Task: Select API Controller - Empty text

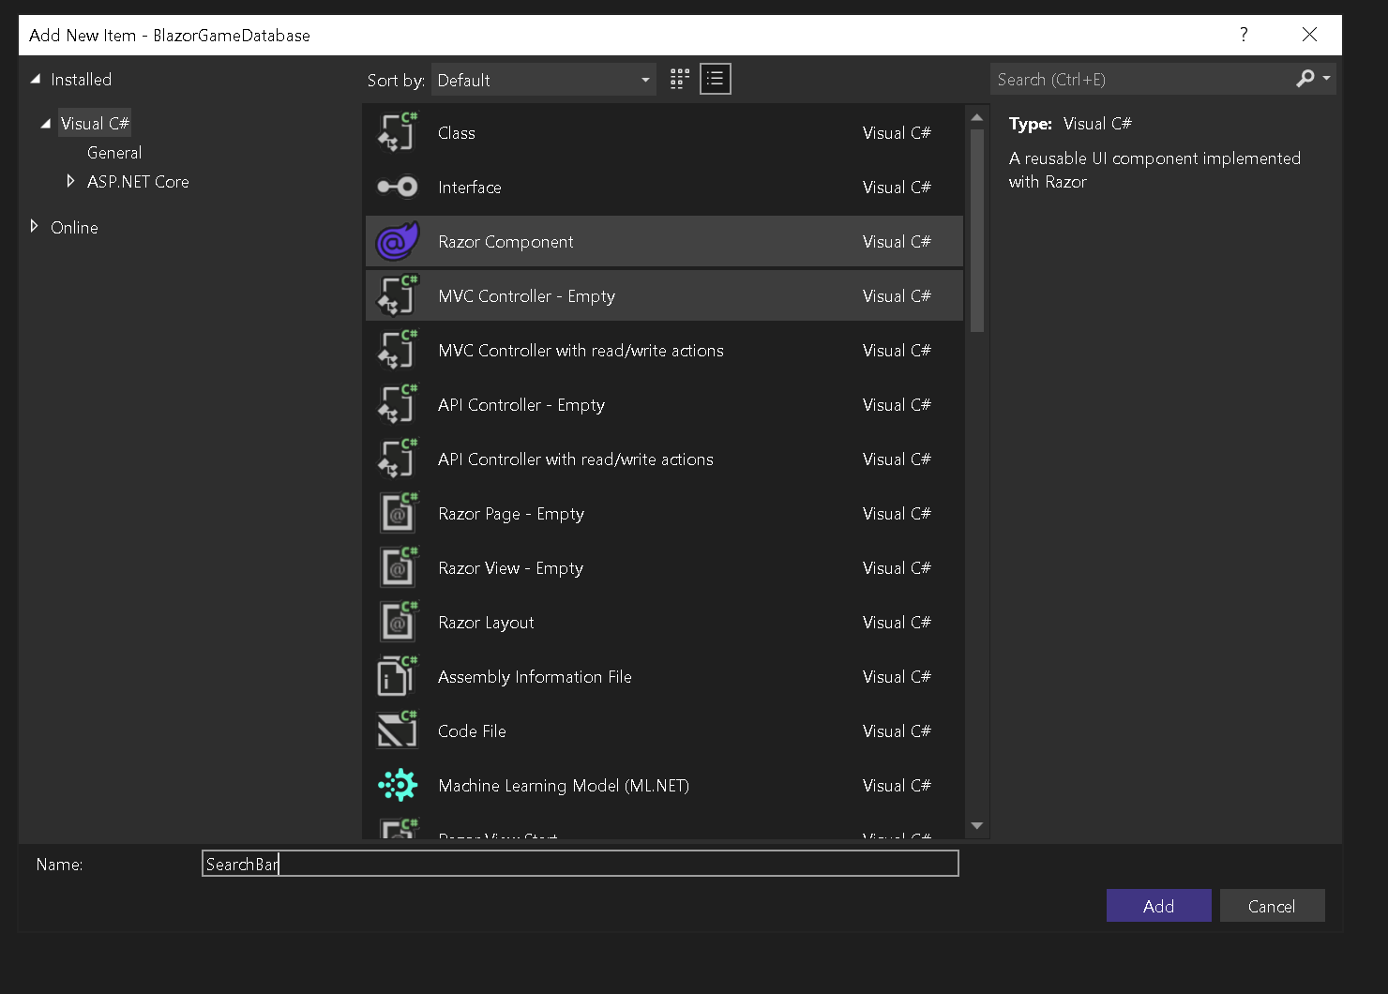Action: [521, 405]
